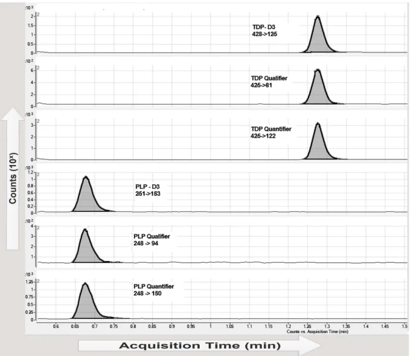Click time-axis tick label 1.15

point(269,326)
